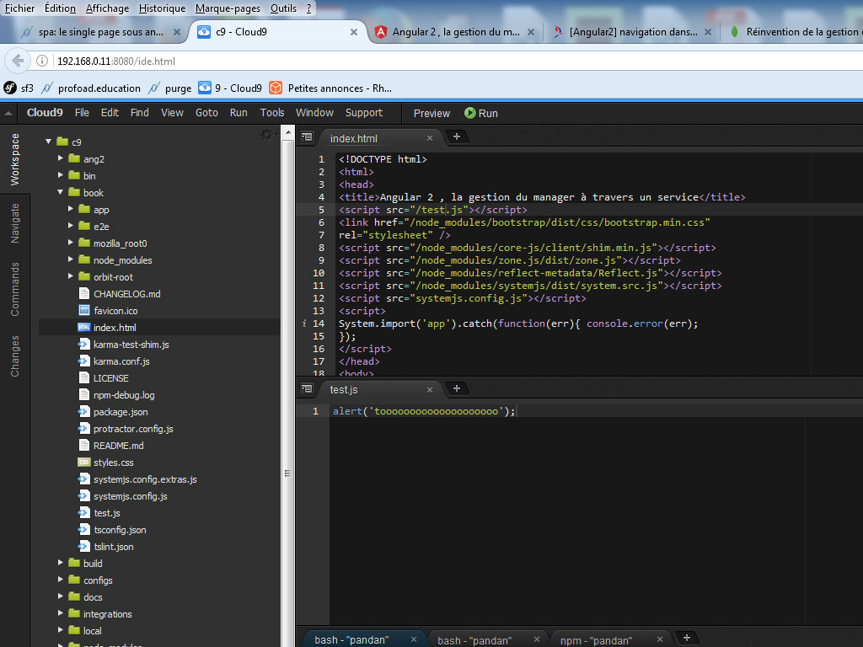This screenshot has height=647, width=863.
Task: Open the Support menu
Action: coord(364,113)
